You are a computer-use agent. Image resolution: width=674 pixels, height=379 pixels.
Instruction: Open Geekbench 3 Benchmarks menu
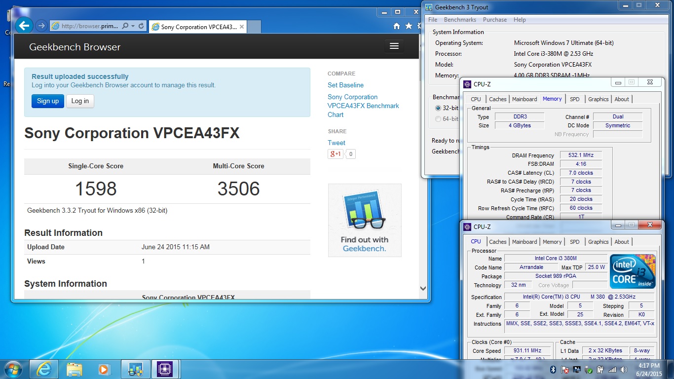tap(460, 20)
